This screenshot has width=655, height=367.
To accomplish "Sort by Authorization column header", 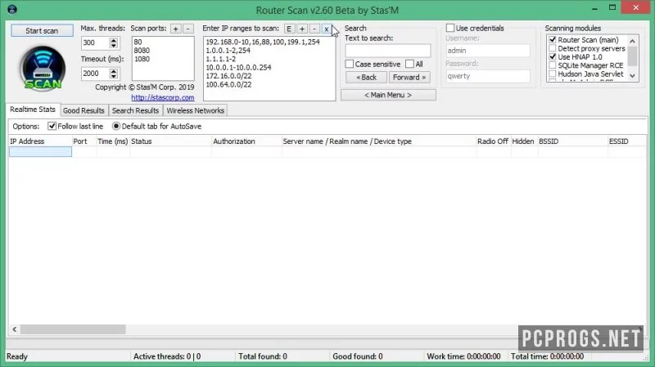I will 246,141.
